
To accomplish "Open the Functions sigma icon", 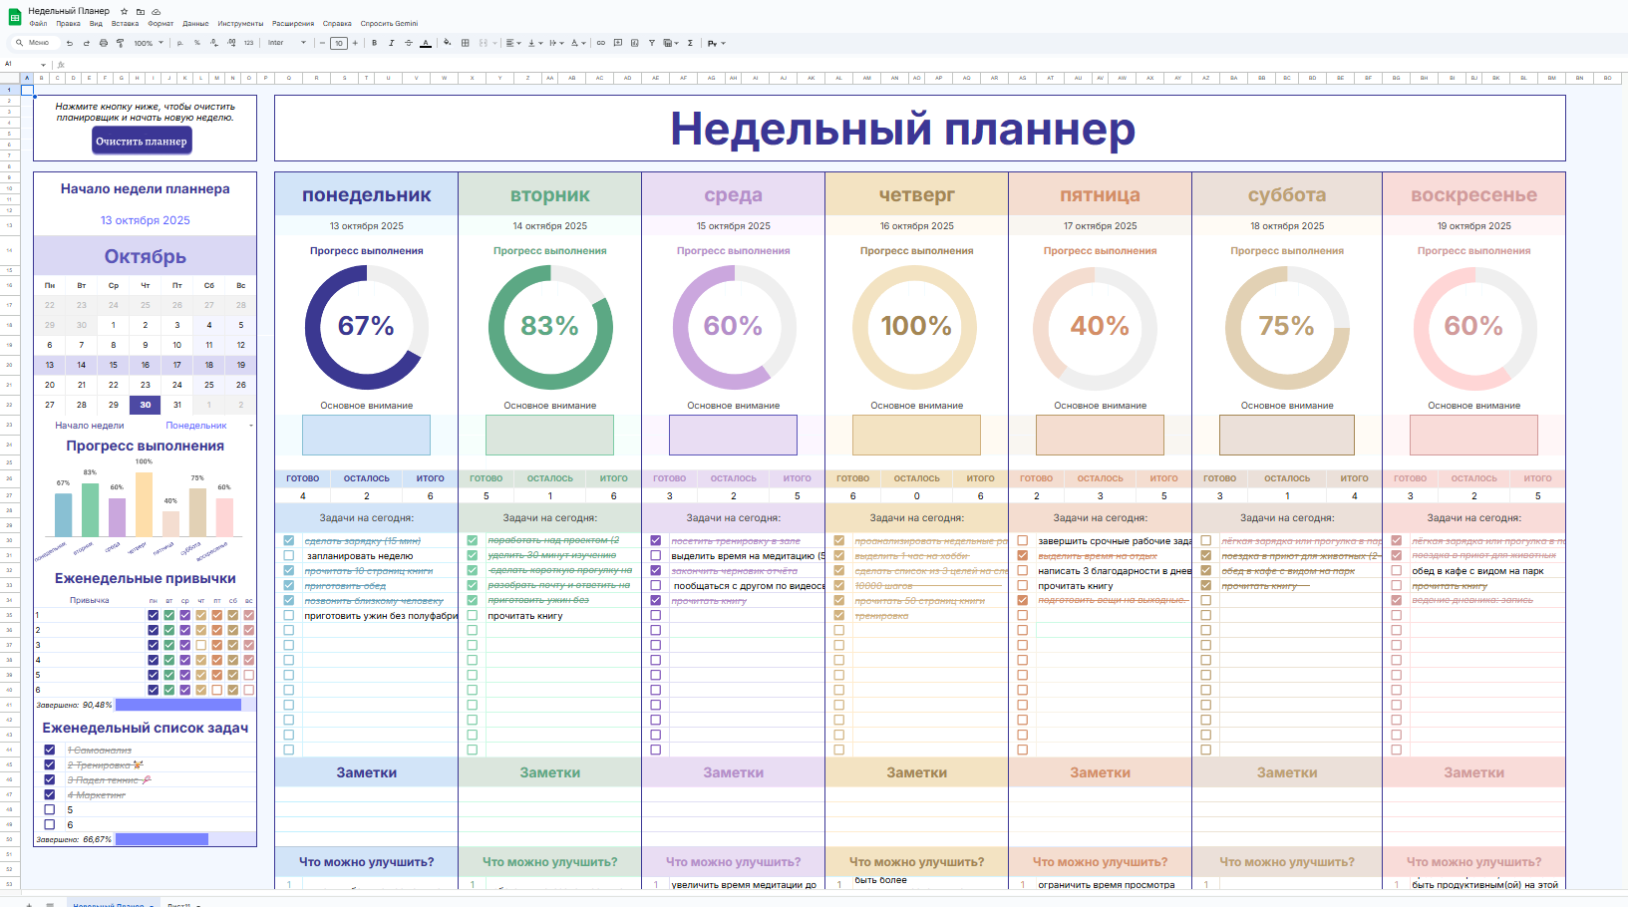I will coord(690,43).
